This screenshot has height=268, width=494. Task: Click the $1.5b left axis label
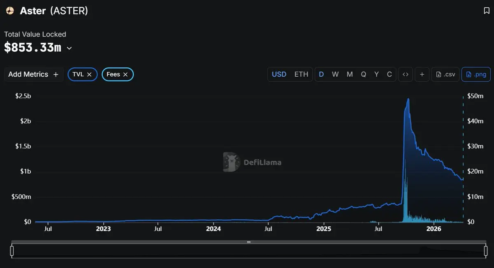click(23, 147)
